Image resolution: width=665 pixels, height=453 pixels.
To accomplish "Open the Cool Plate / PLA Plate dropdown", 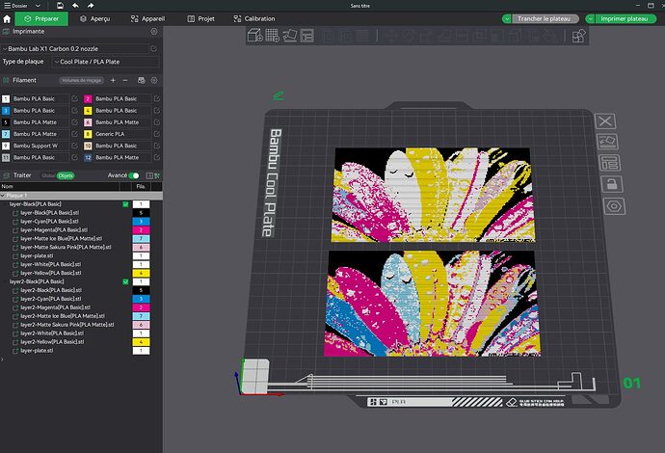I will pyautogui.click(x=106, y=62).
